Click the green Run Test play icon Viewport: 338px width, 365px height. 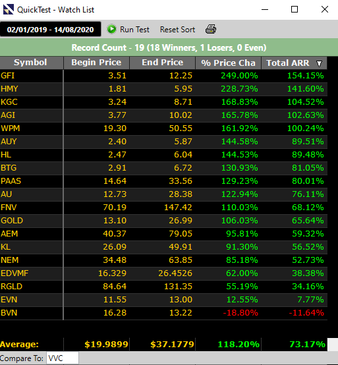point(111,30)
